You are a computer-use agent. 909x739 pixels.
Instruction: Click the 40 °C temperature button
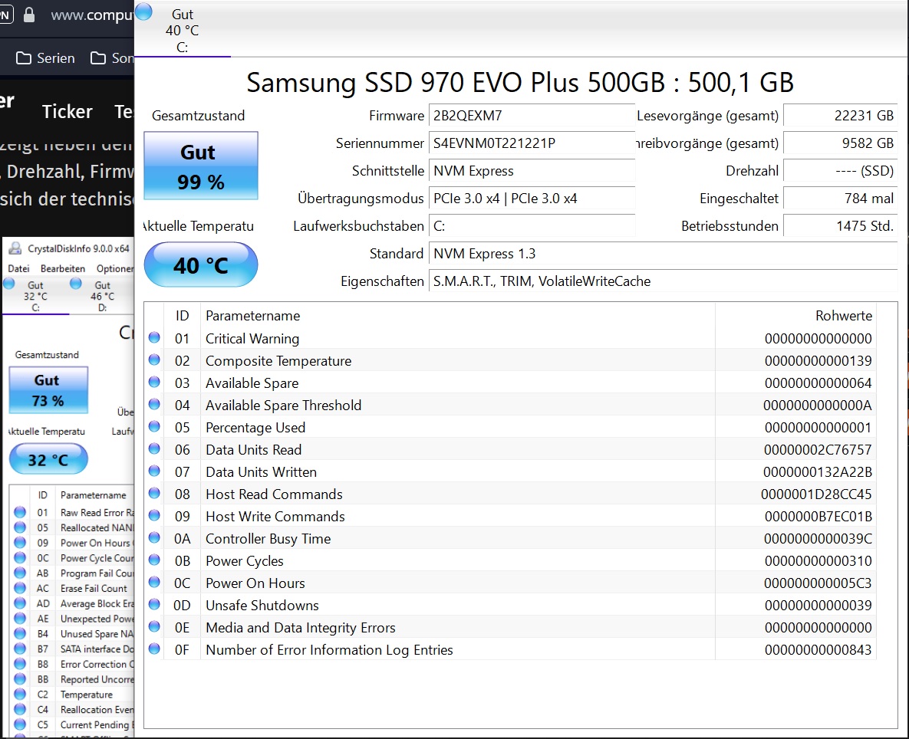pyautogui.click(x=200, y=264)
